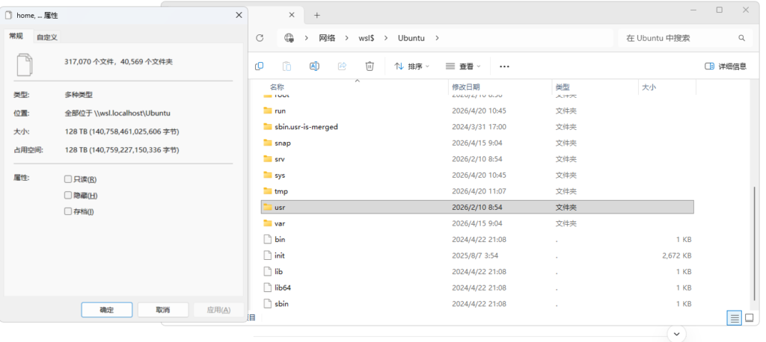Open the 查看 view dropdown

tap(462, 66)
